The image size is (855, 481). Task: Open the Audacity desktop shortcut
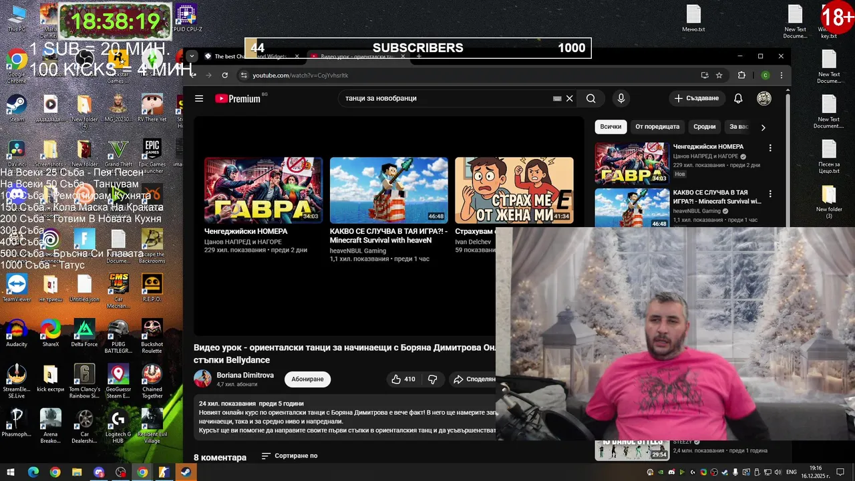[17, 333]
